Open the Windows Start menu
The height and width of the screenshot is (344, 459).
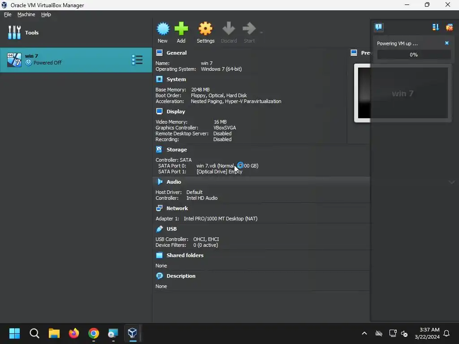[x=14, y=333]
